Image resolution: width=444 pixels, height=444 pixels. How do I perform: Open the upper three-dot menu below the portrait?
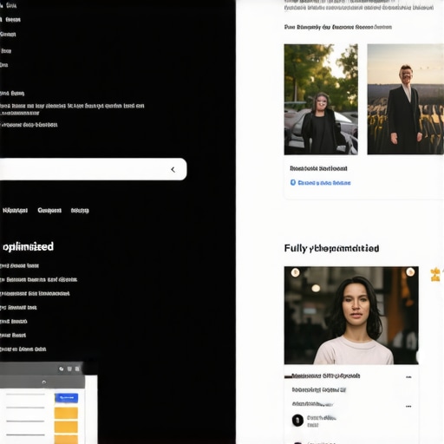(x=408, y=377)
